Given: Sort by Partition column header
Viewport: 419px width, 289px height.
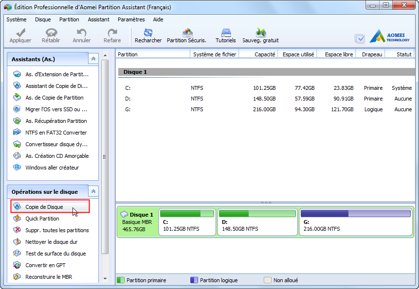Looking at the screenshot, I should pyautogui.click(x=153, y=54).
